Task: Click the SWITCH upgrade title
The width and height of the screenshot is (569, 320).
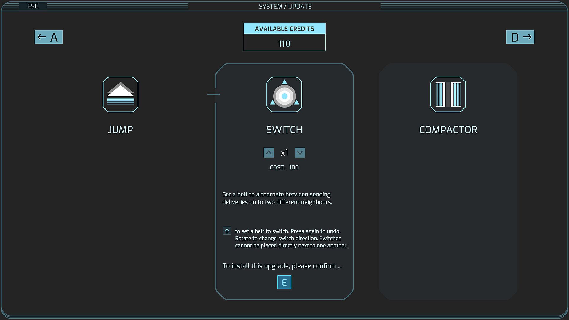Action: click(284, 130)
